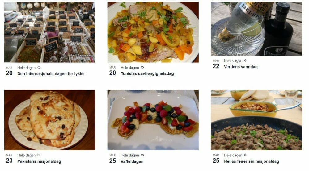Open Hellas feirer sin nasjonaldag link
The image size is (309, 171).
click(252, 161)
